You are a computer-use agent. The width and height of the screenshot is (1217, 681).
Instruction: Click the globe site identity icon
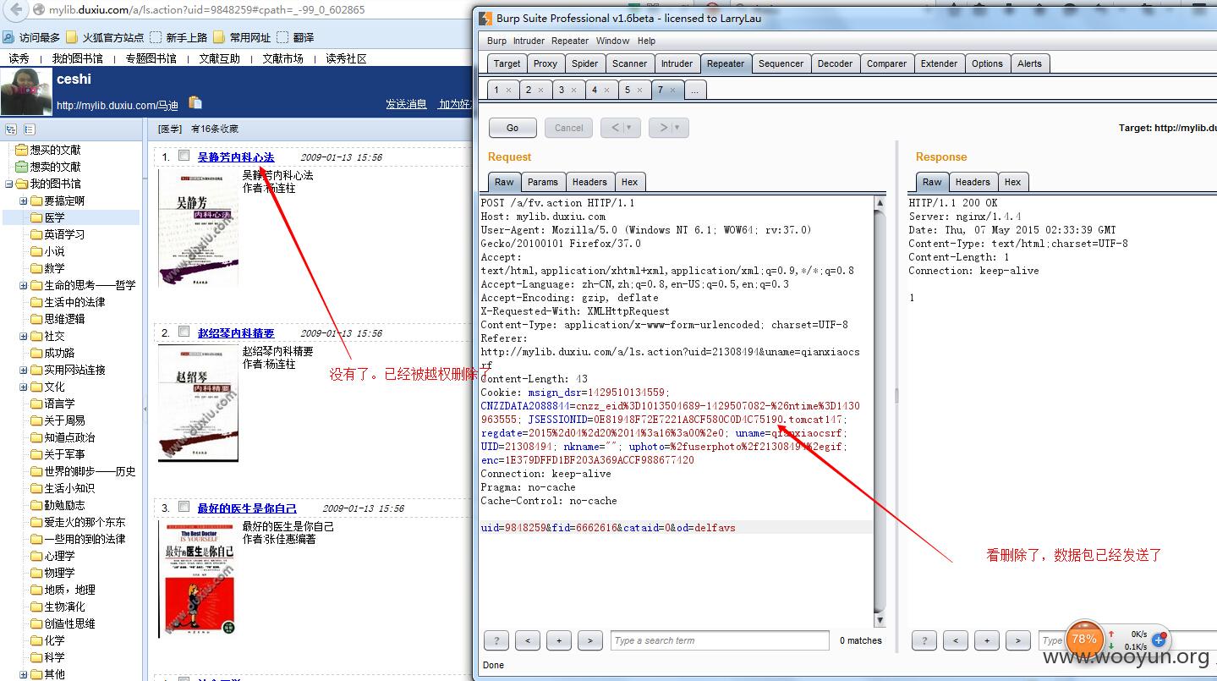pos(38,10)
